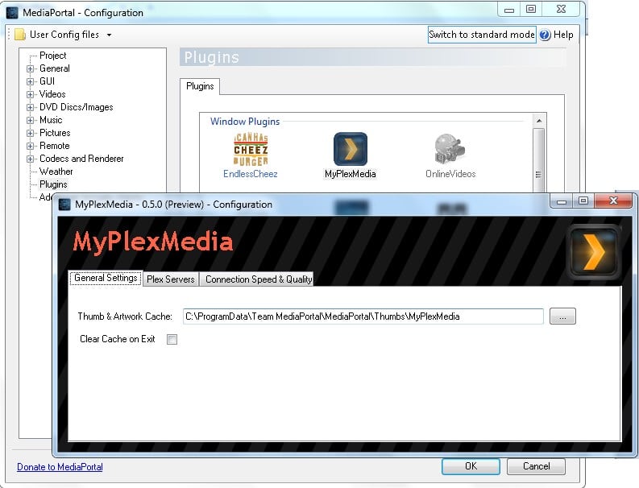Click the Plex chevron logo in MyPlexMedia window
The image size is (639, 488).
(594, 252)
